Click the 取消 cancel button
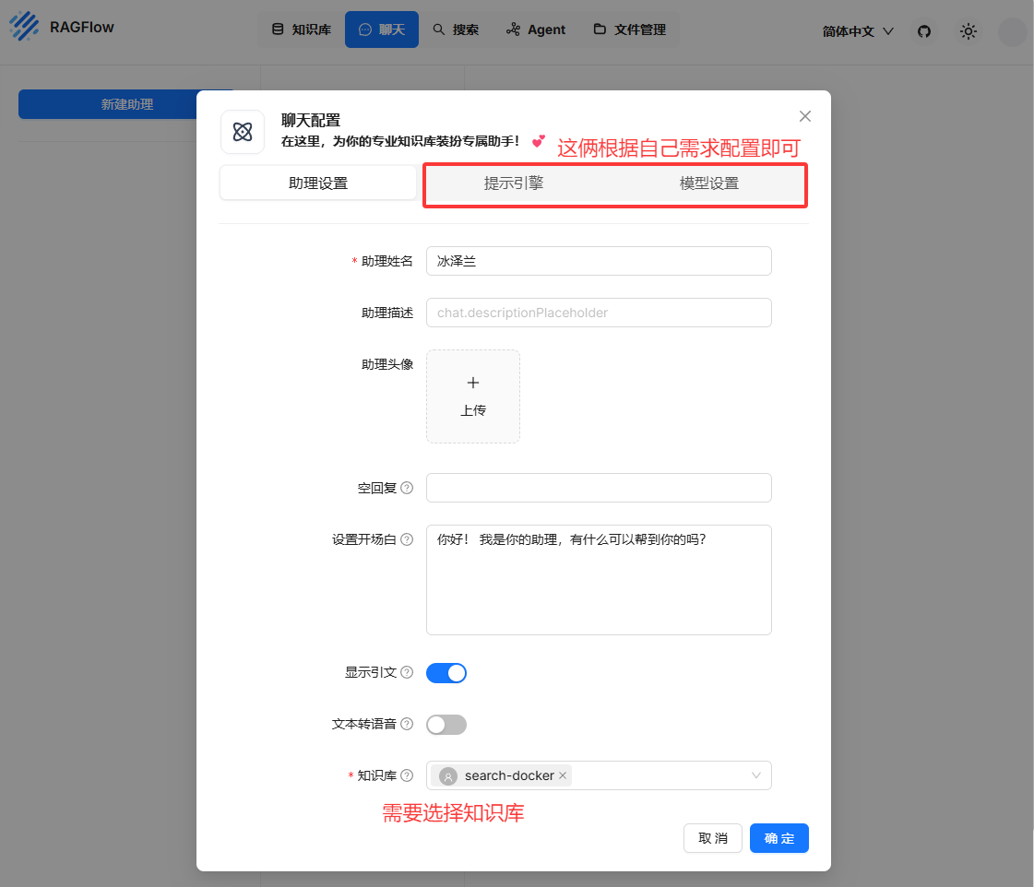Image resolution: width=1034 pixels, height=887 pixels. (x=712, y=838)
